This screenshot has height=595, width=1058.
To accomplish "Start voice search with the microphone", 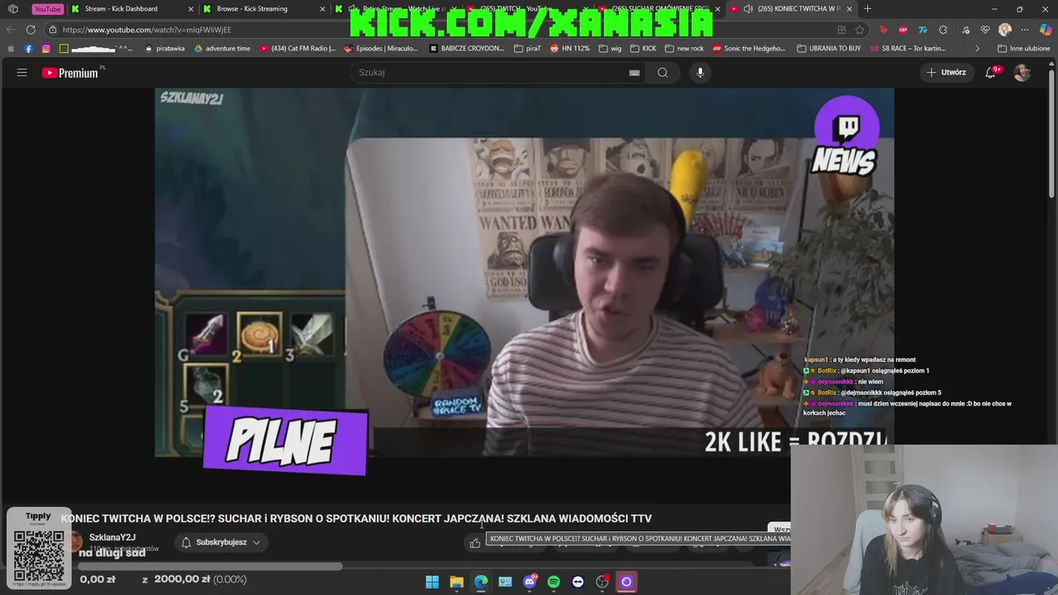I will pyautogui.click(x=700, y=73).
